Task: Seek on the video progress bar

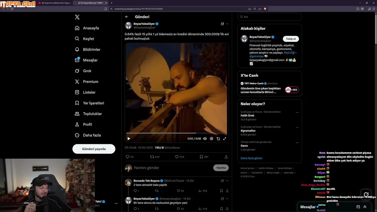Action: coord(177,133)
